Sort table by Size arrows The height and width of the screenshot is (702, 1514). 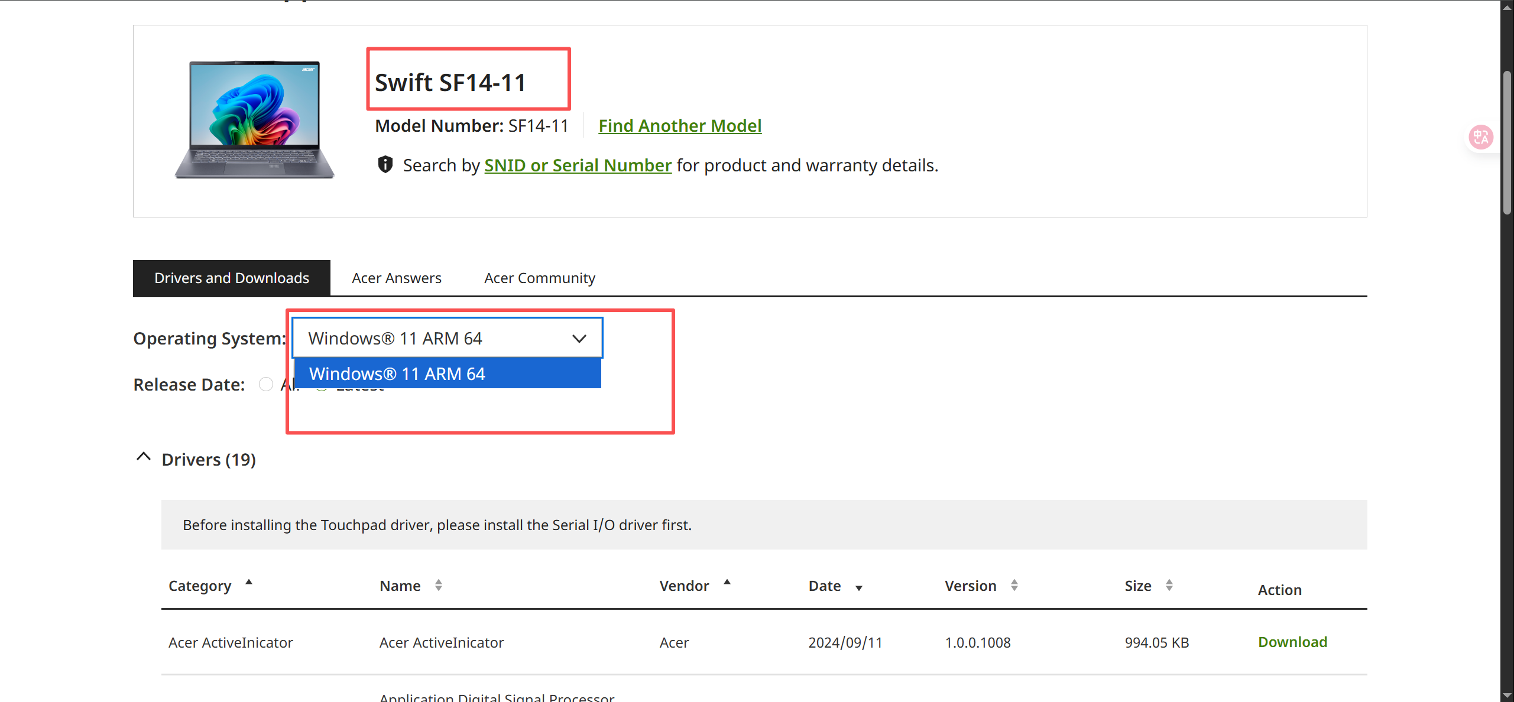(1169, 586)
